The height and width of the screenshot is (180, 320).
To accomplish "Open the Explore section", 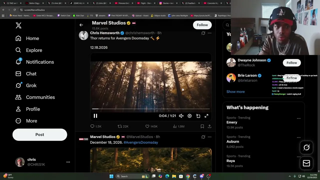I will click(x=29, y=50).
